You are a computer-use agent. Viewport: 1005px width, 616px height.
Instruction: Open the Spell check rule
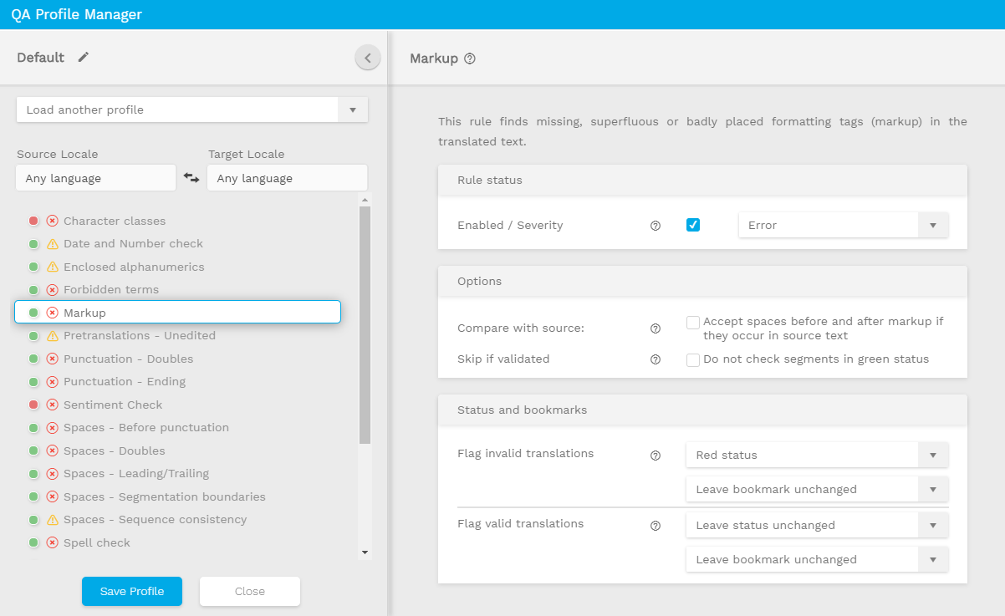pyautogui.click(x=97, y=542)
